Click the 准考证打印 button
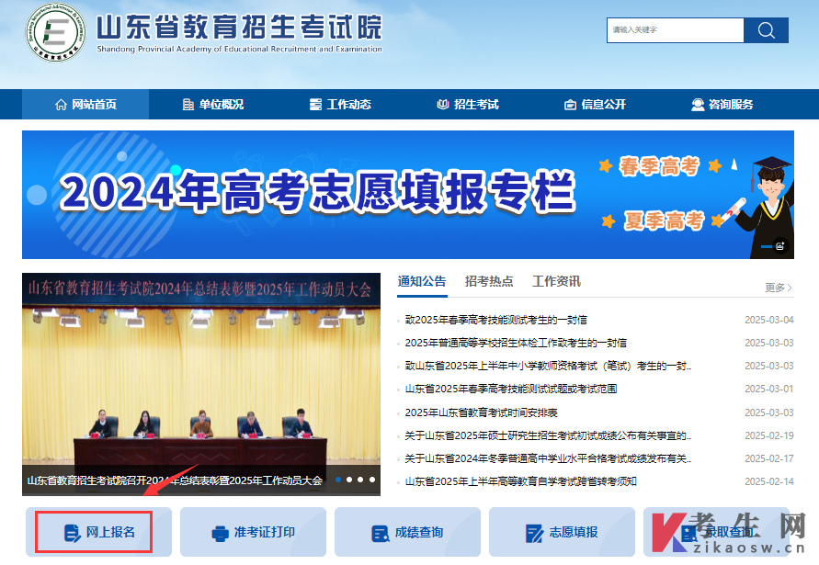The height and width of the screenshot is (565, 819). 254,532
